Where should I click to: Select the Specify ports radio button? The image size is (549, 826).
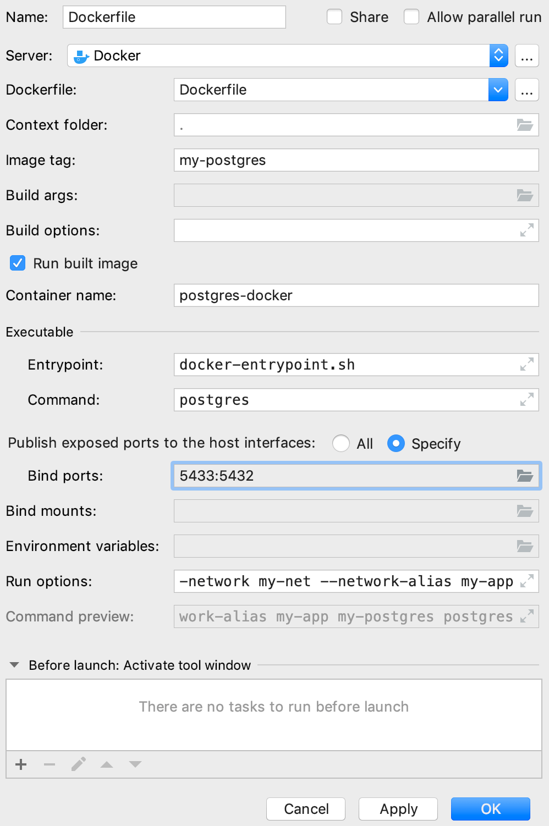click(396, 443)
